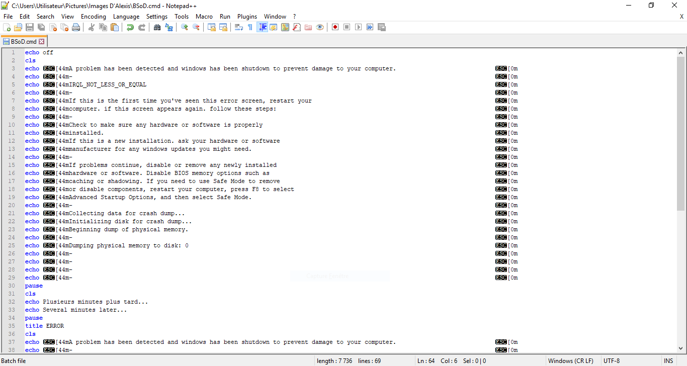Print the document using printer icon
The image size is (687, 366).
click(76, 27)
